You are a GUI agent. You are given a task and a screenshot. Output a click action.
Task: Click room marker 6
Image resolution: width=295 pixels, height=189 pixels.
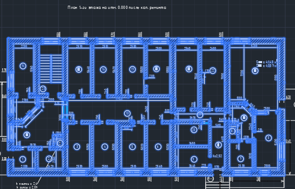coord(158,147)
